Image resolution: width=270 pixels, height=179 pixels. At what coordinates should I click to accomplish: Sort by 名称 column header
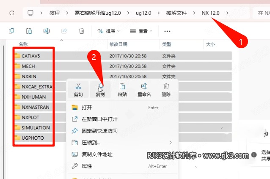tap(23, 44)
